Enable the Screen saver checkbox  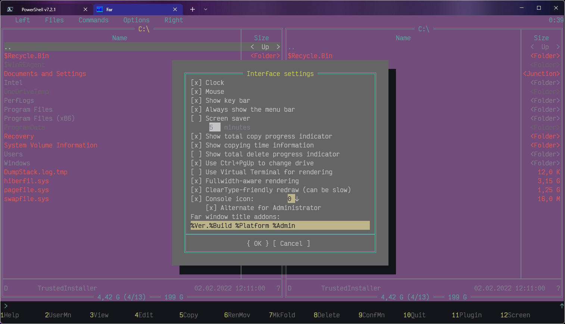point(196,118)
